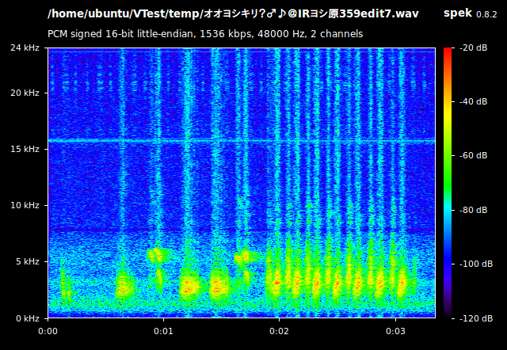
Task: Click the 'spek' logo text
Action: 458,13
